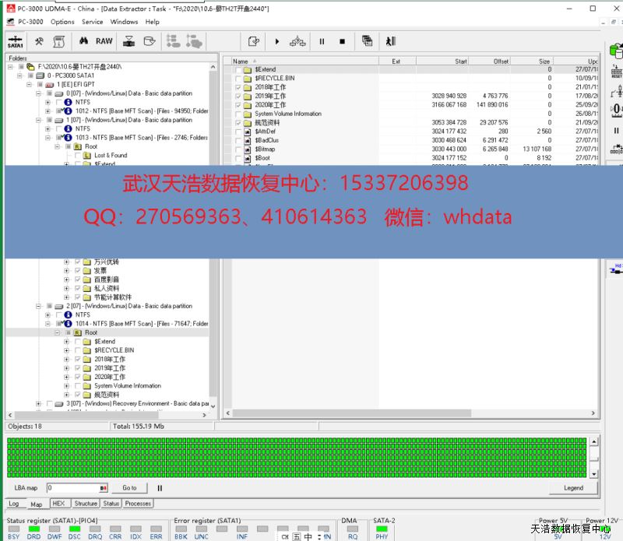This screenshot has width=623, height=541.
Task: Click the Legend button
Action: (x=573, y=488)
